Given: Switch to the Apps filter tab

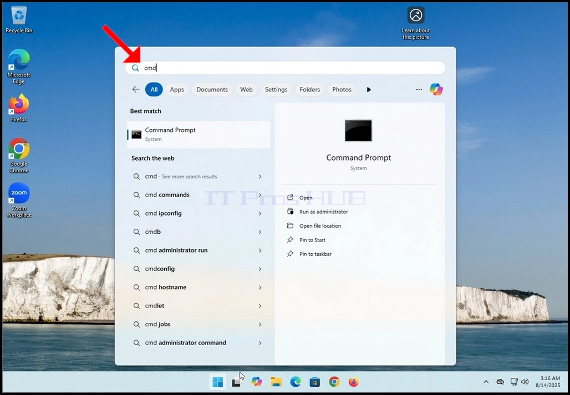Looking at the screenshot, I should pos(177,89).
